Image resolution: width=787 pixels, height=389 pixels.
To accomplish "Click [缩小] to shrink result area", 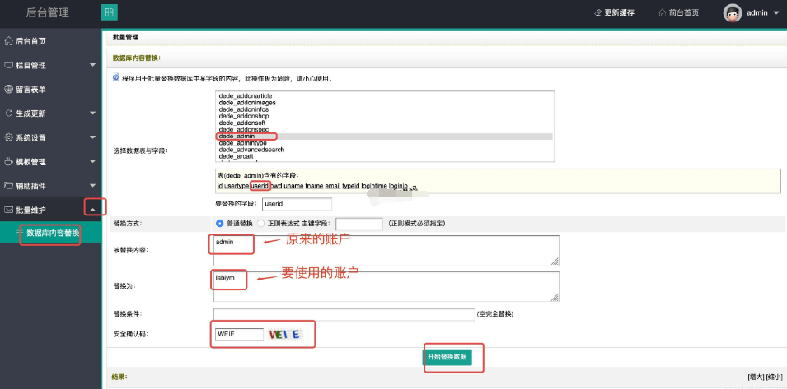I will 773,377.
